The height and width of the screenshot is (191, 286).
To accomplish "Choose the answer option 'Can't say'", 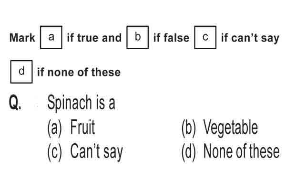I will [x=96, y=152].
